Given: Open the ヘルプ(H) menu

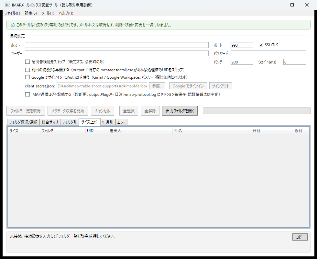Looking at the screenshot, I should coord(66,13).
